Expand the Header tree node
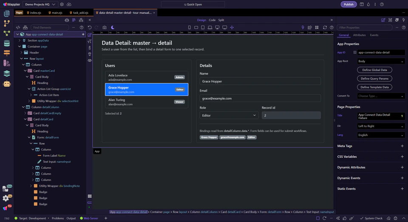Viewport: 408px width, 222px height. [21, 53]
